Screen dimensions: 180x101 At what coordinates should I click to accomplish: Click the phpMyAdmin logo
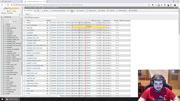11,8
